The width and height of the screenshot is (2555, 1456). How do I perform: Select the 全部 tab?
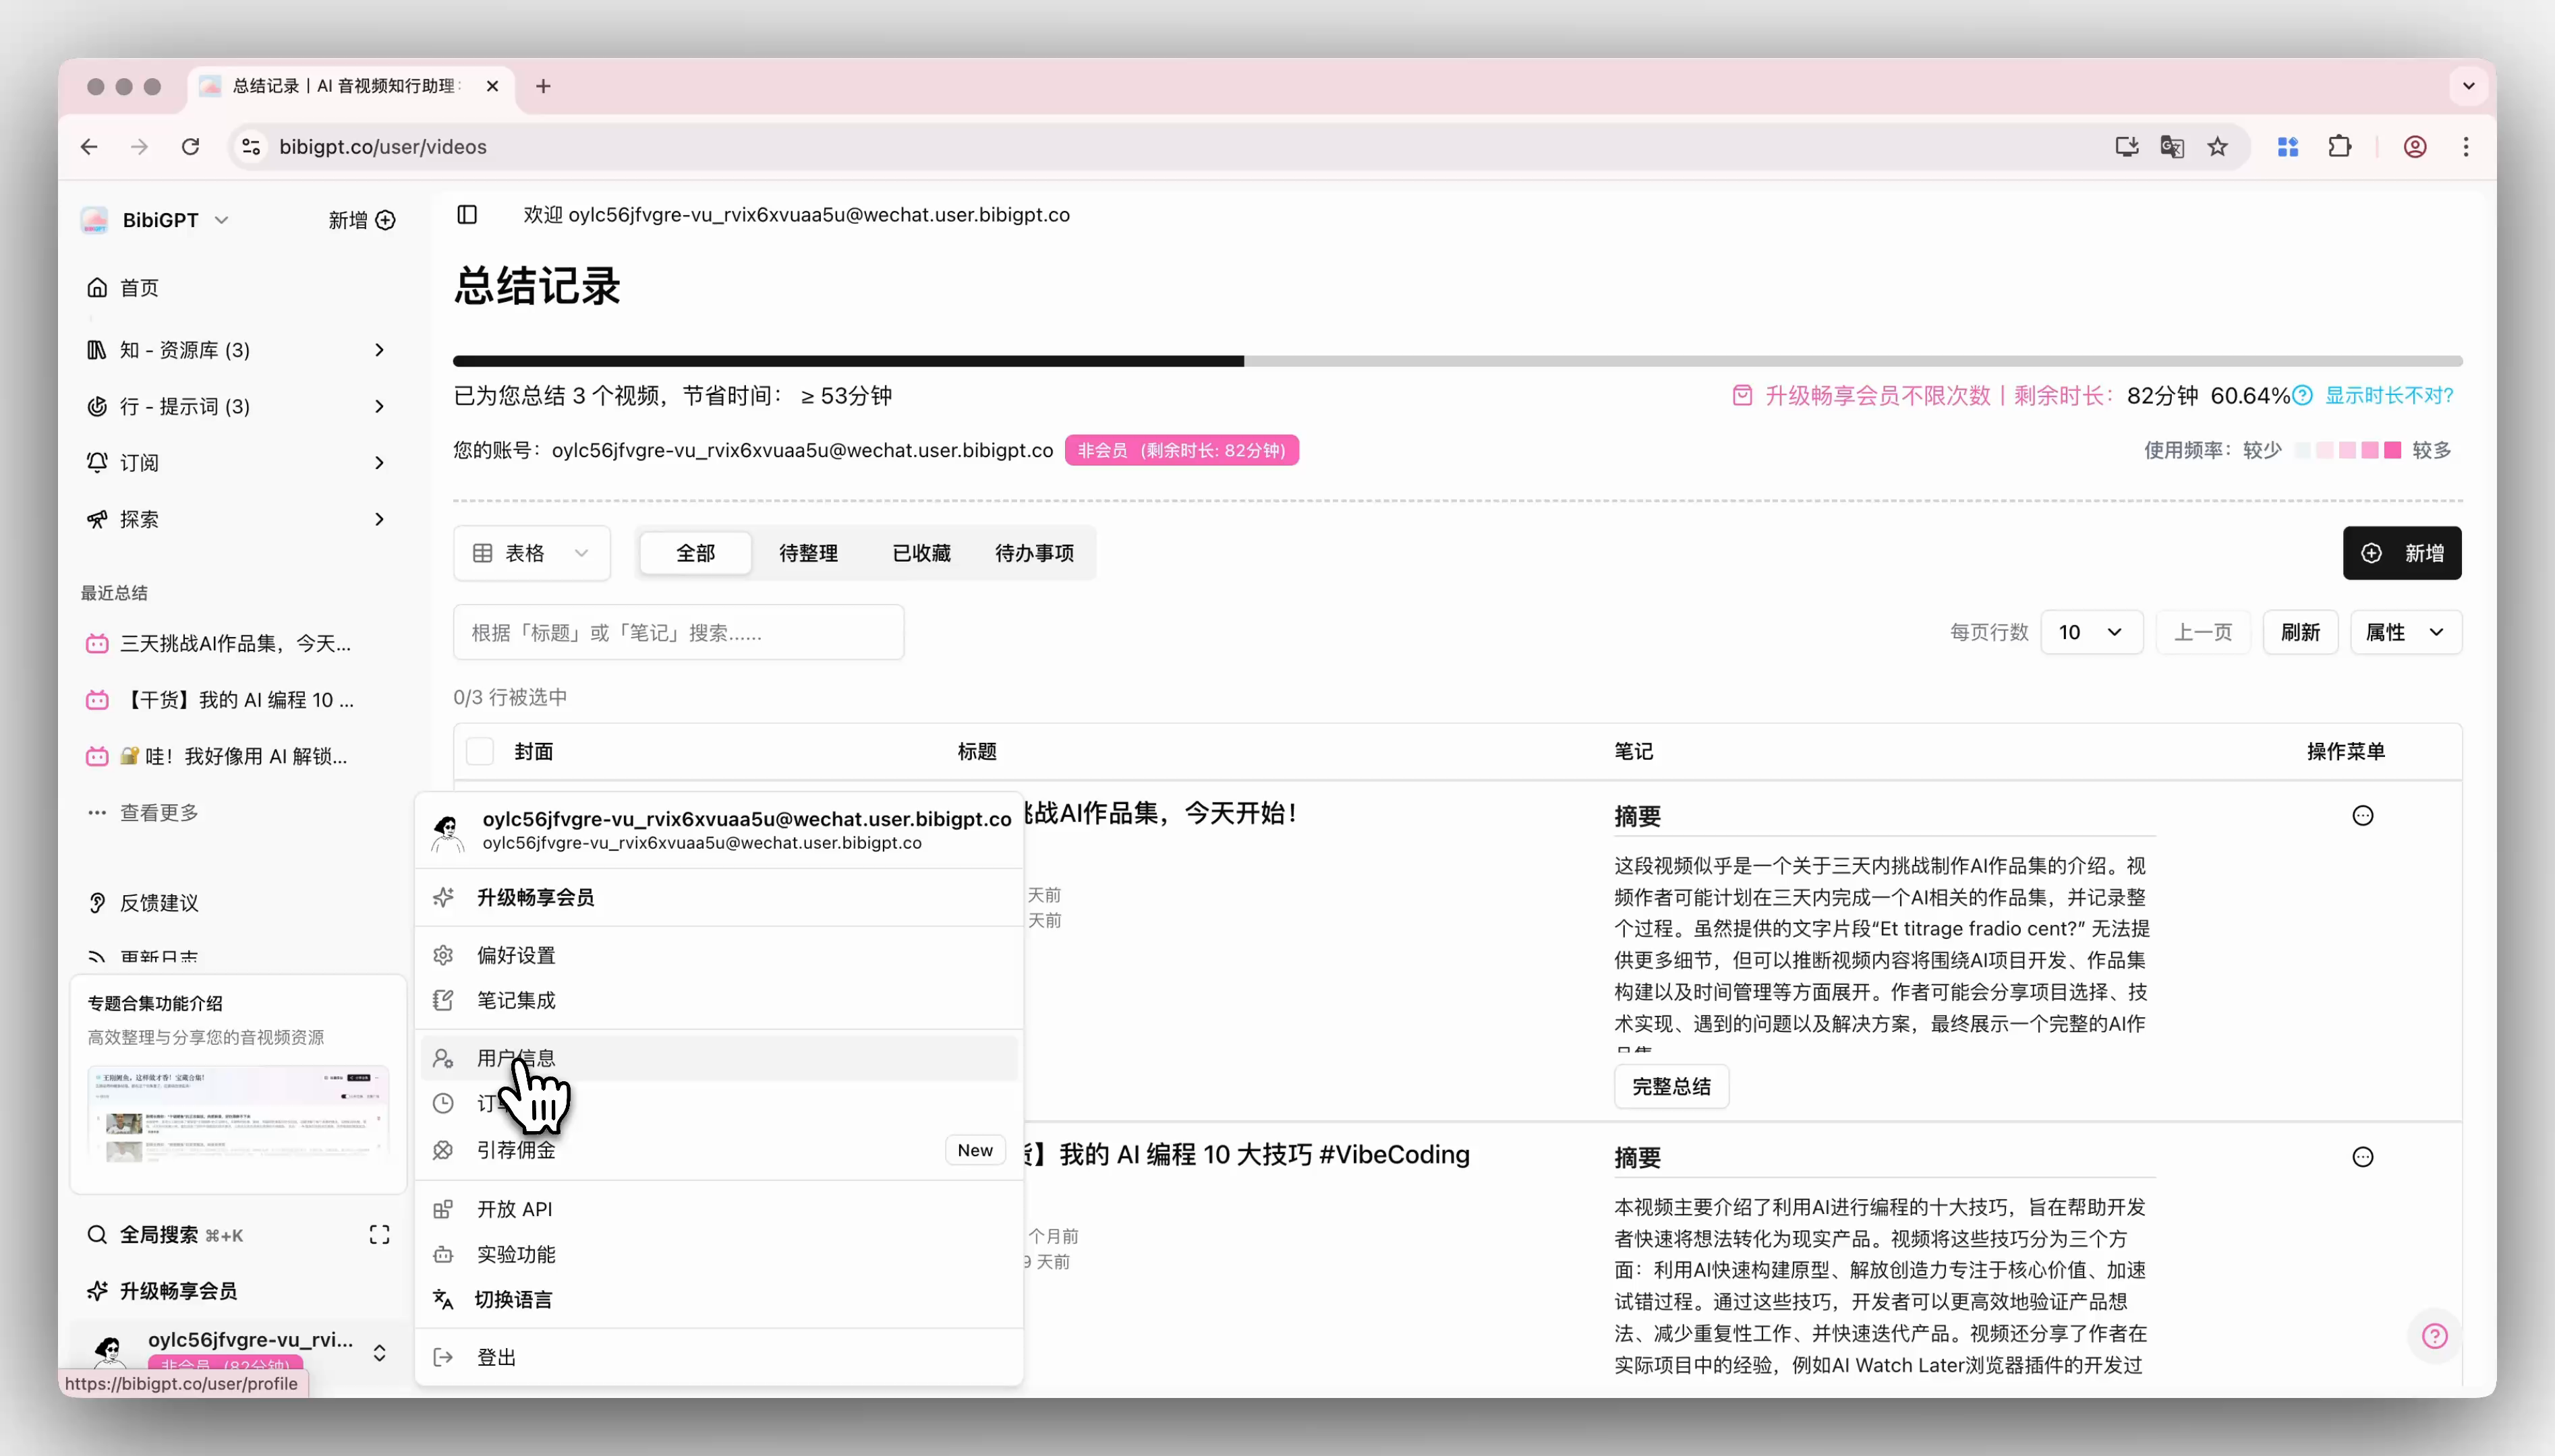pos(695,553)
